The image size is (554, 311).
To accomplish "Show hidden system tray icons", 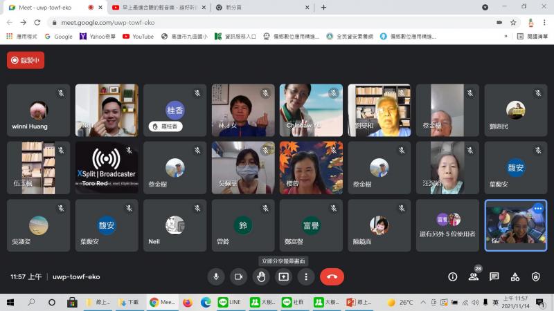I will point(423,303).
